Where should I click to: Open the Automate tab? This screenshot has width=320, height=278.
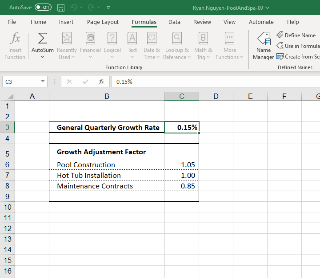pyautogui.click(x=261, y=22)
